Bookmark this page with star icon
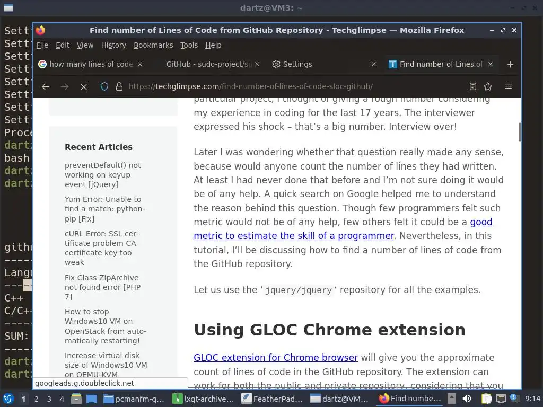 [x=488, y=86]
